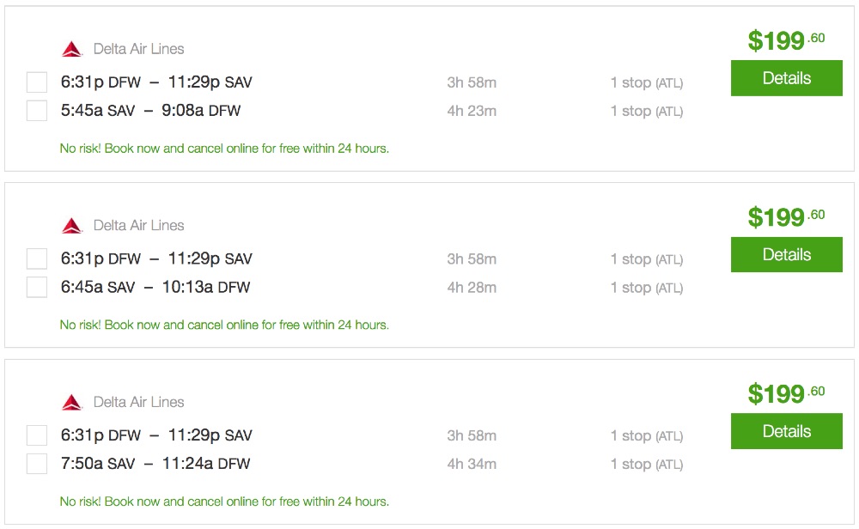This screenshot has height=529, width=859.
Task: Click the Delta logo in the first flight result
Action: 72,50
